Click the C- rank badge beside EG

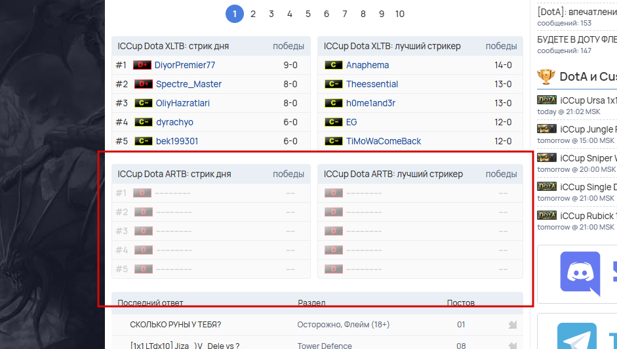coord(334,122)
